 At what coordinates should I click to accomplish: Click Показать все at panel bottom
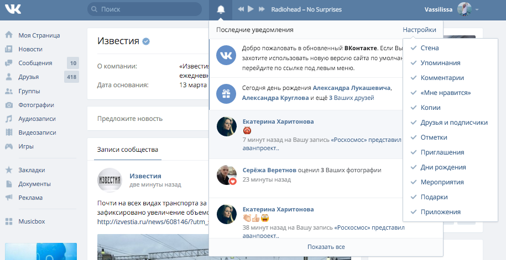click(326, 247)
